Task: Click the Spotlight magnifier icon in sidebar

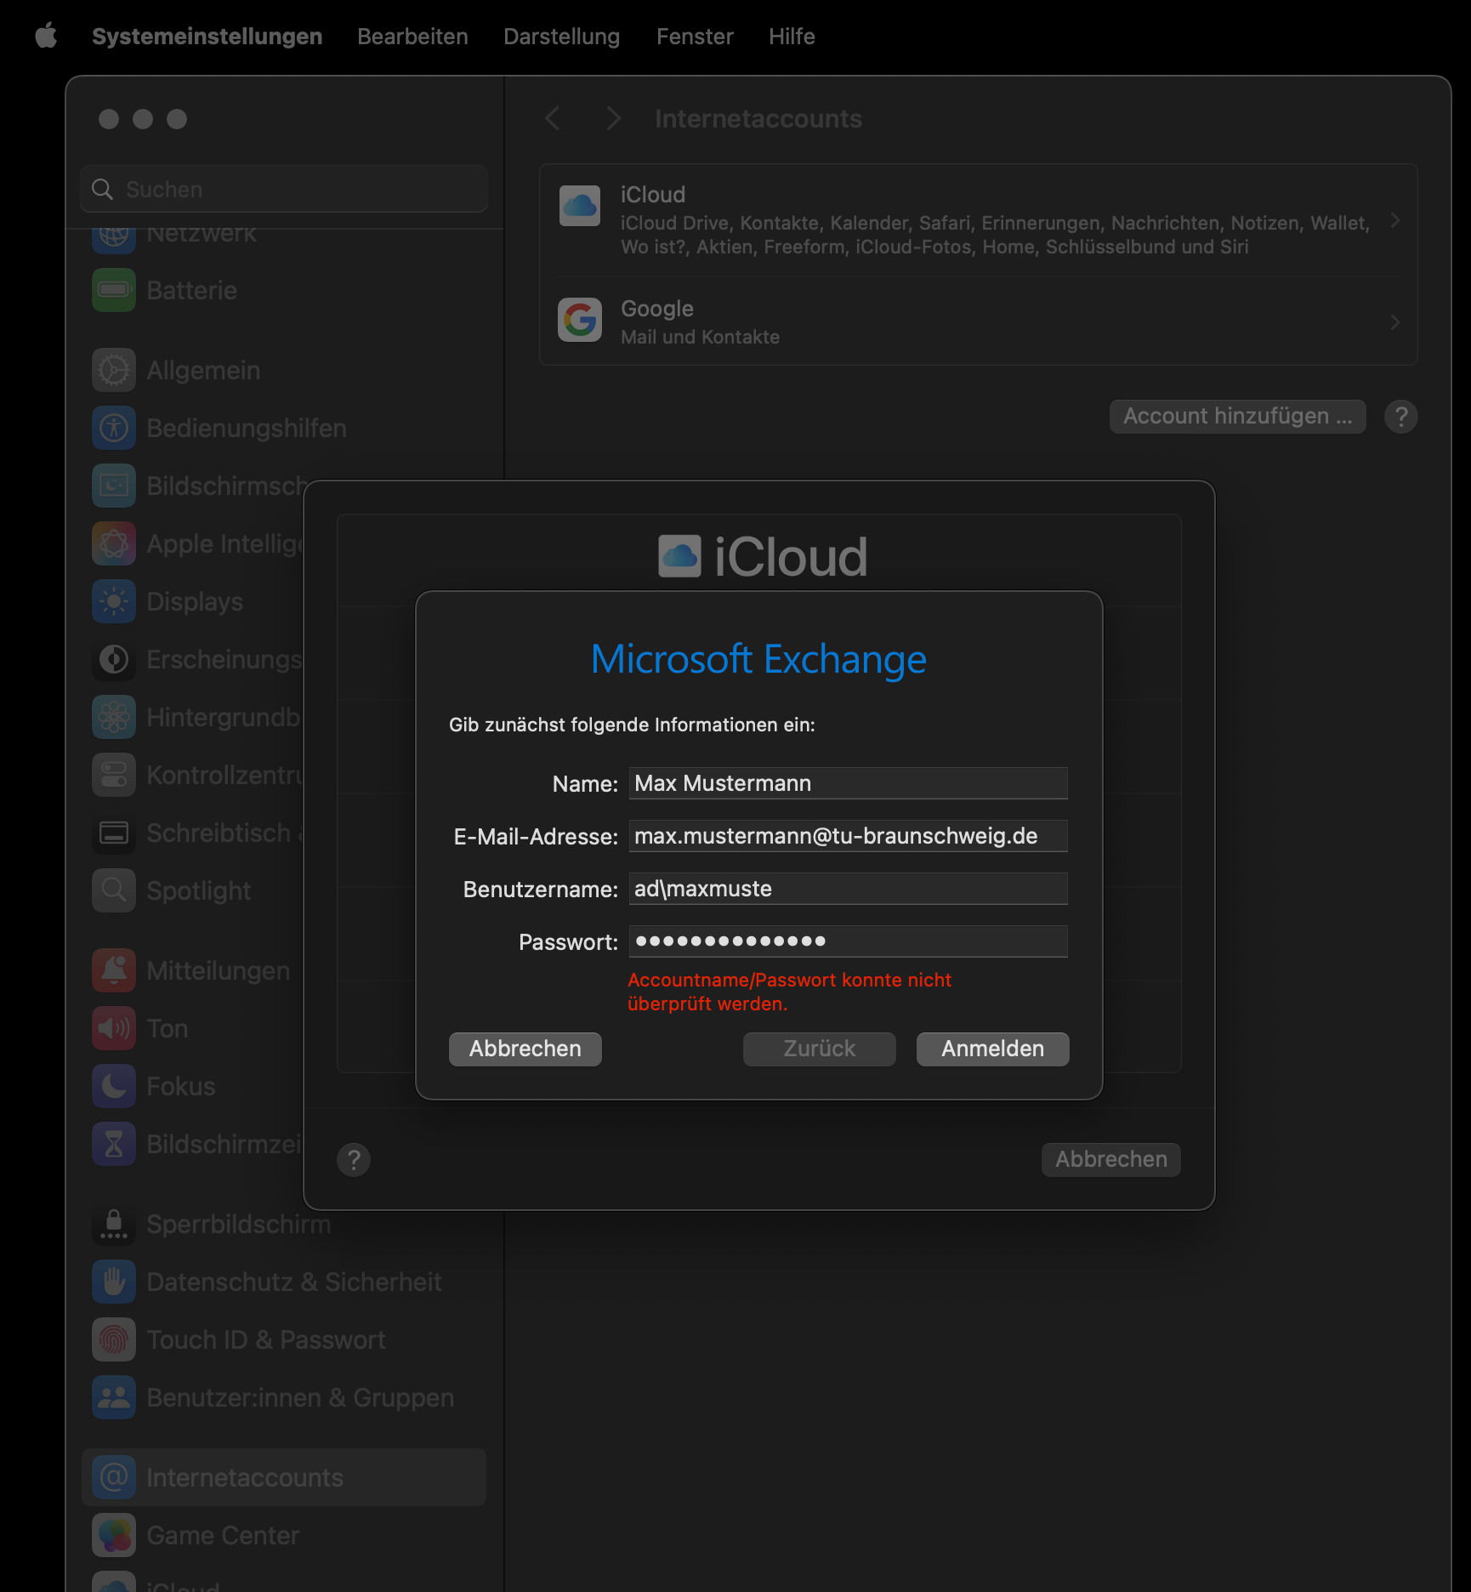Action: click(114, 890)
